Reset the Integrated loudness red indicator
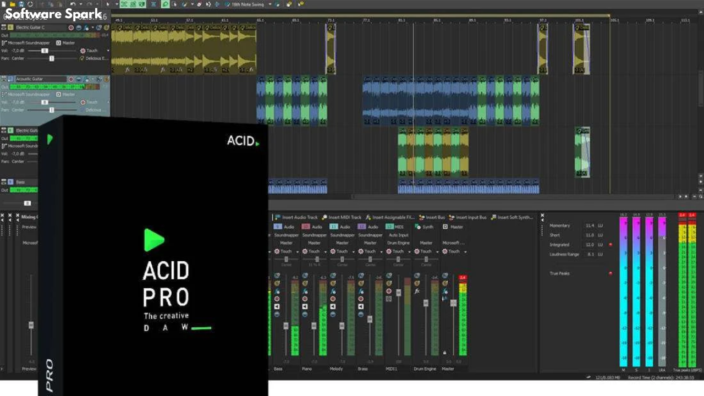The width and height of the screenshot is (704, 396). click(x=610, y=244)
